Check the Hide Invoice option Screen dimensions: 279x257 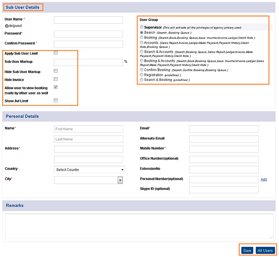(56, 79)
